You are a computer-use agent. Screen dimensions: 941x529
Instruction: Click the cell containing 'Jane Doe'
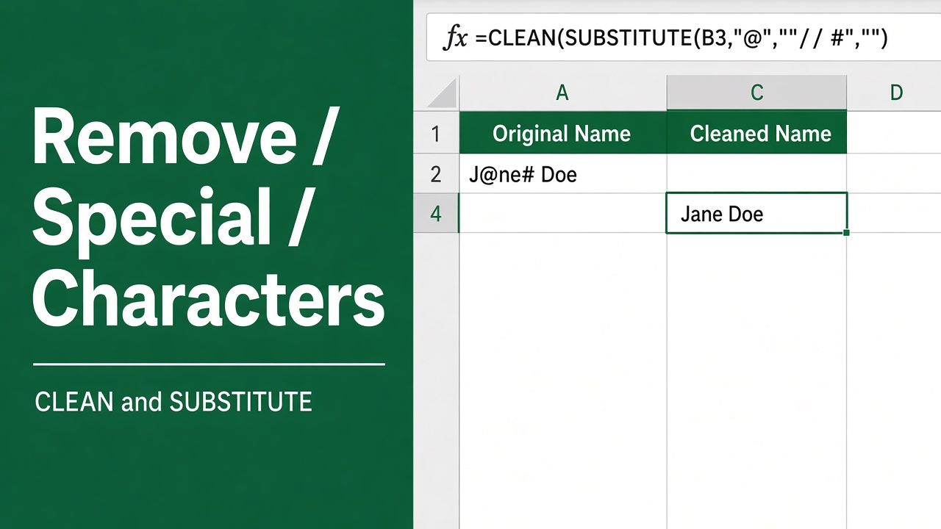tap(756, 213)
